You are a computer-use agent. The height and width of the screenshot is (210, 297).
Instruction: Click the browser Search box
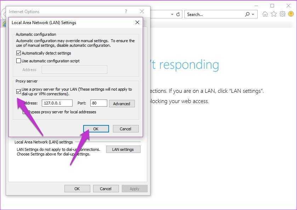point(215,15)
